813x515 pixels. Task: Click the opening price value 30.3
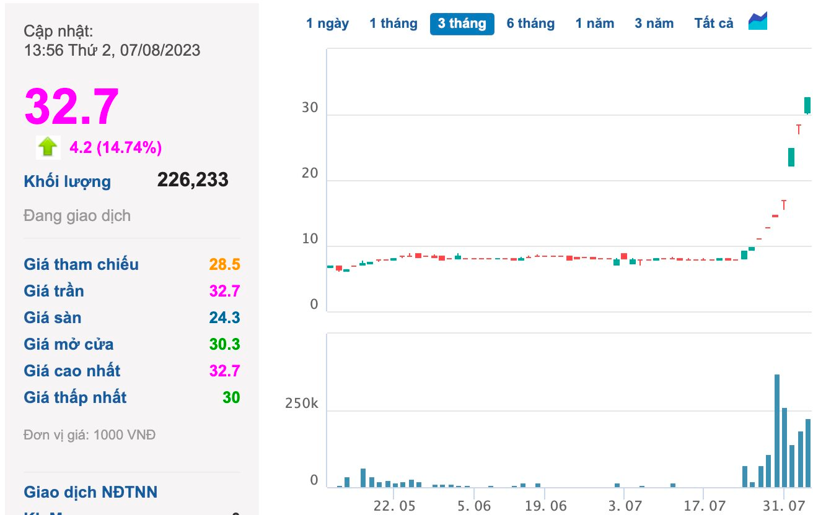click(224, 345)
